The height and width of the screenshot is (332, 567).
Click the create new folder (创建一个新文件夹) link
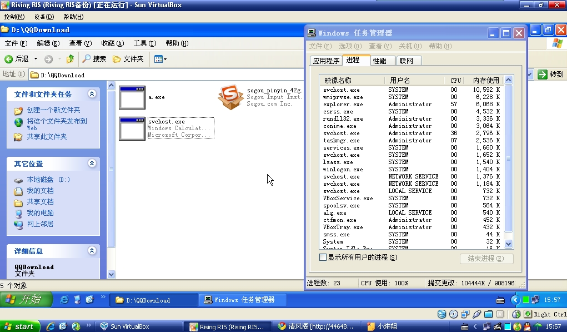point(53,110)
